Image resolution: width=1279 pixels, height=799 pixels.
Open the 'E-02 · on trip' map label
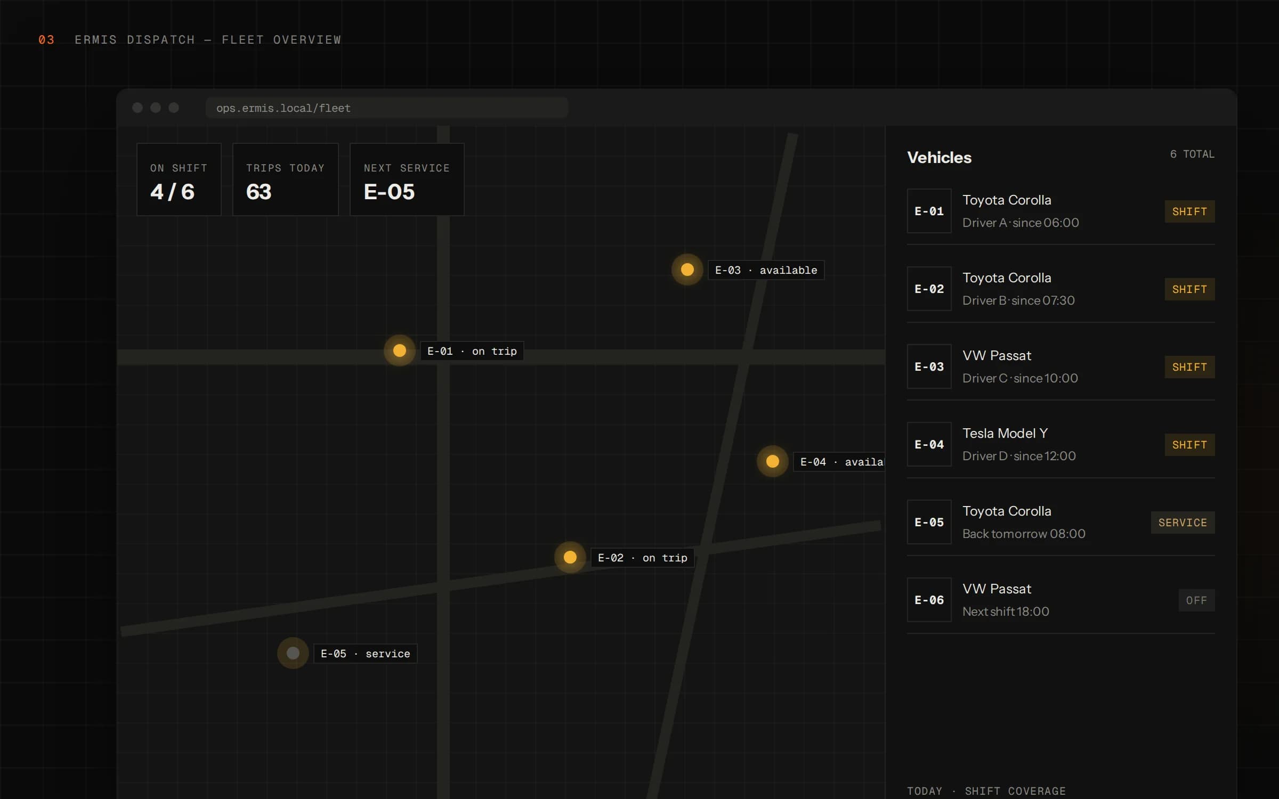tap(642, 558)
